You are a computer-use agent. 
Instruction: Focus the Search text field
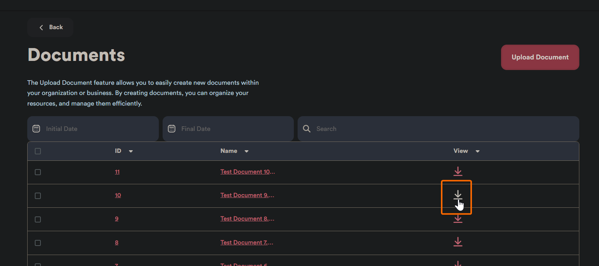pos(442,129)
